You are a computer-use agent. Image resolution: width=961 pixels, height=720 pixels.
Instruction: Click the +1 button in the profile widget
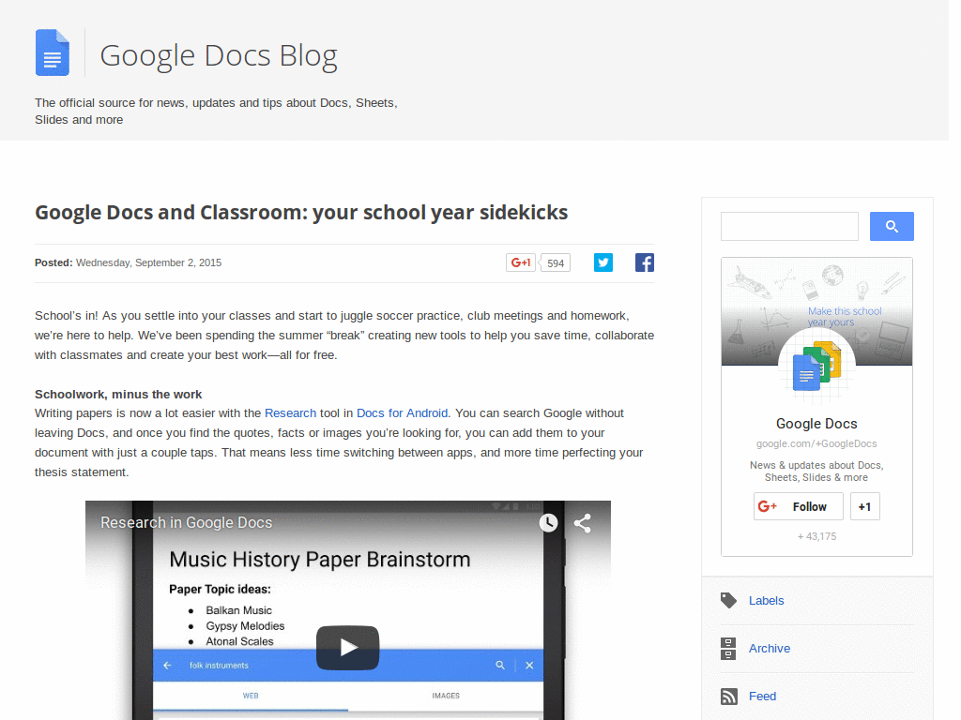864,506
